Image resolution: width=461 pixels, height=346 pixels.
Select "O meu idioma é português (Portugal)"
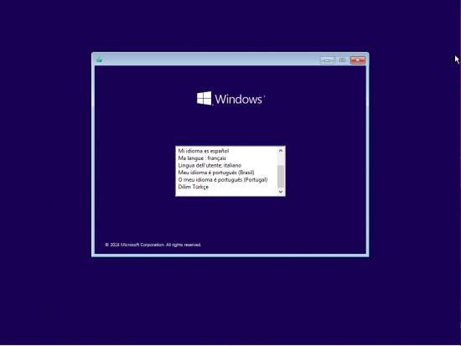point(223,179)
